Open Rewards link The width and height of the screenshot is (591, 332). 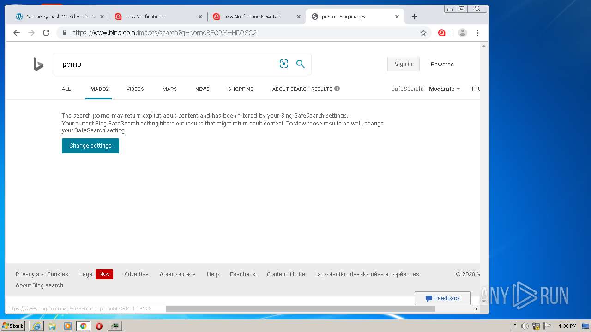point(442,64)
